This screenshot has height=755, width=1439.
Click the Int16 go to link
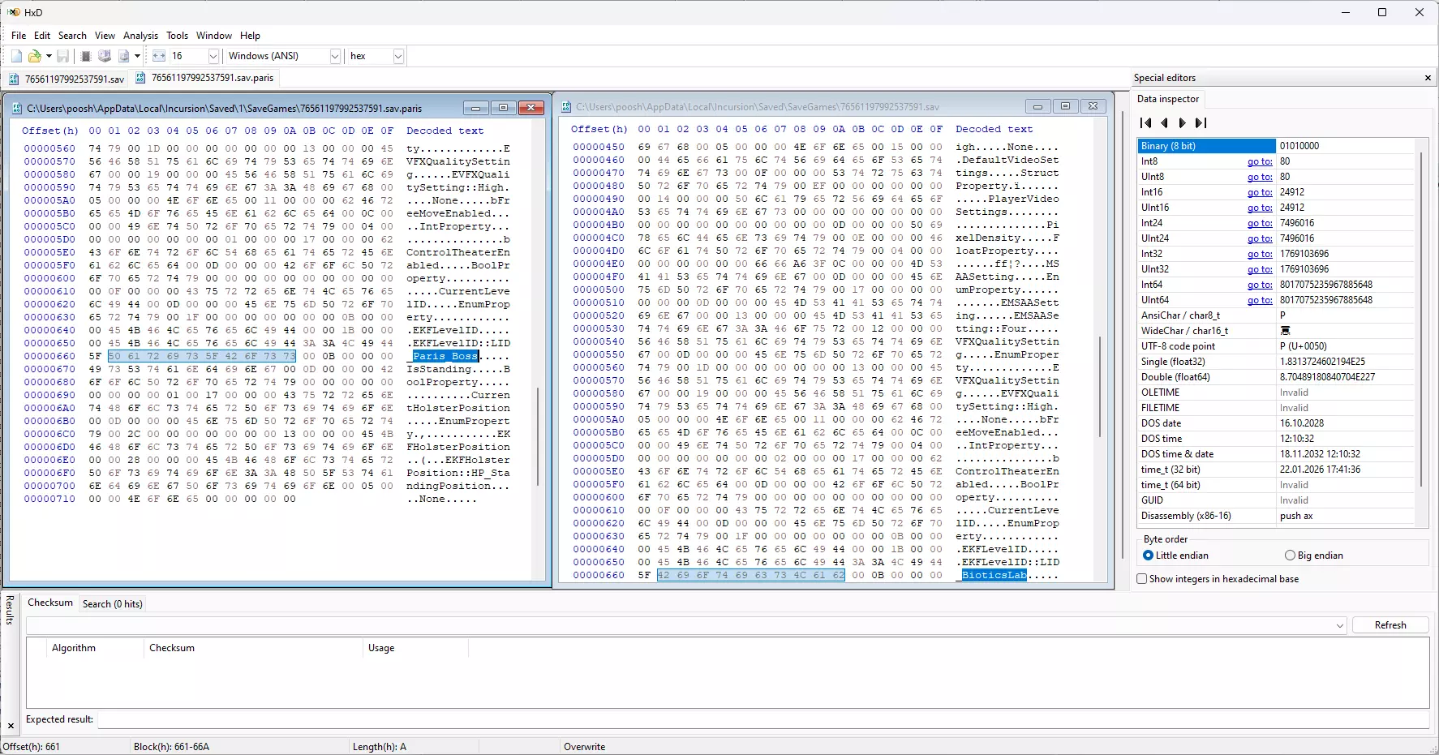click(x=1259, y=192)
